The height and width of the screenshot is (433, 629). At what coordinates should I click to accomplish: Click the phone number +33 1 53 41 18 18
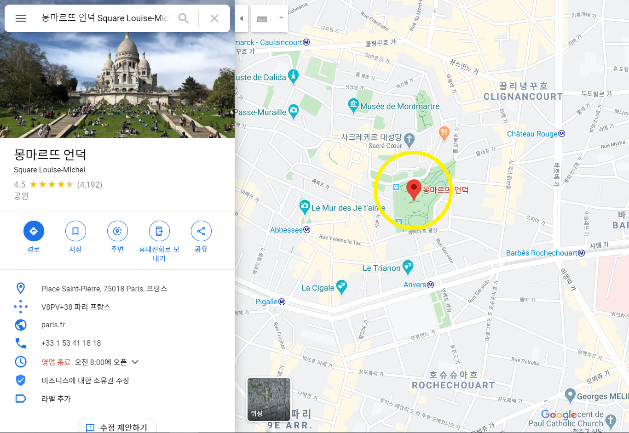point(71,343)
